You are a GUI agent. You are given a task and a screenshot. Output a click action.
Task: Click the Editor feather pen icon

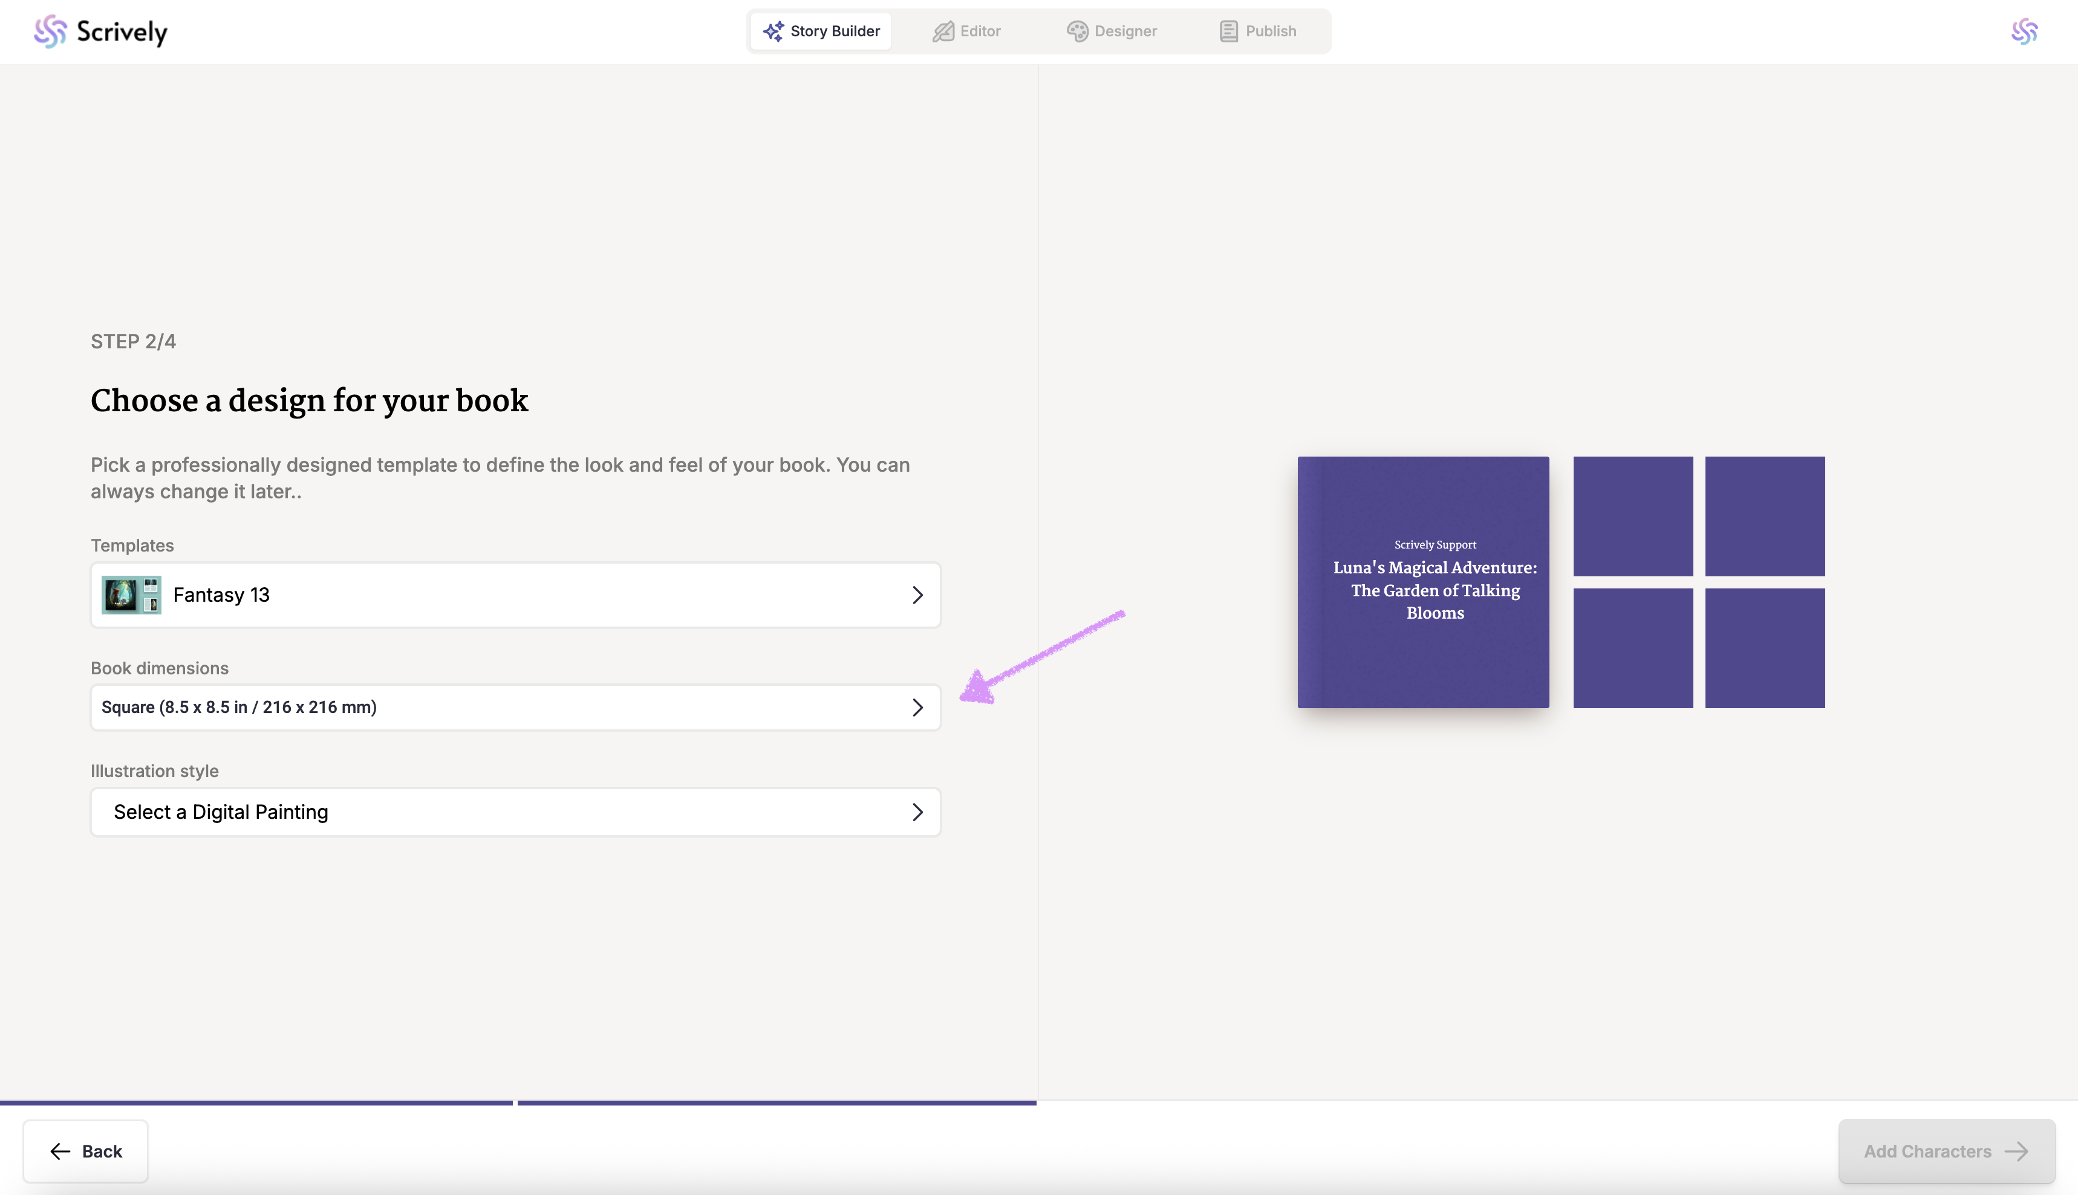pos(943,31)
